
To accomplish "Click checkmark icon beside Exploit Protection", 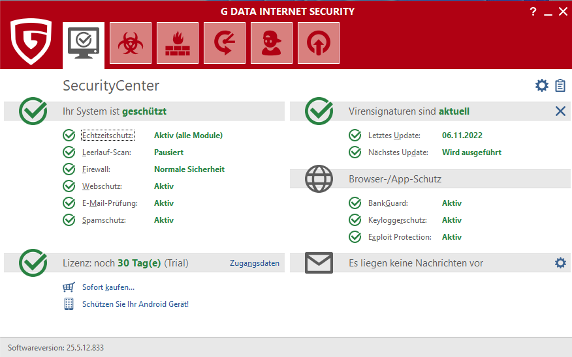I will [355, 237].
